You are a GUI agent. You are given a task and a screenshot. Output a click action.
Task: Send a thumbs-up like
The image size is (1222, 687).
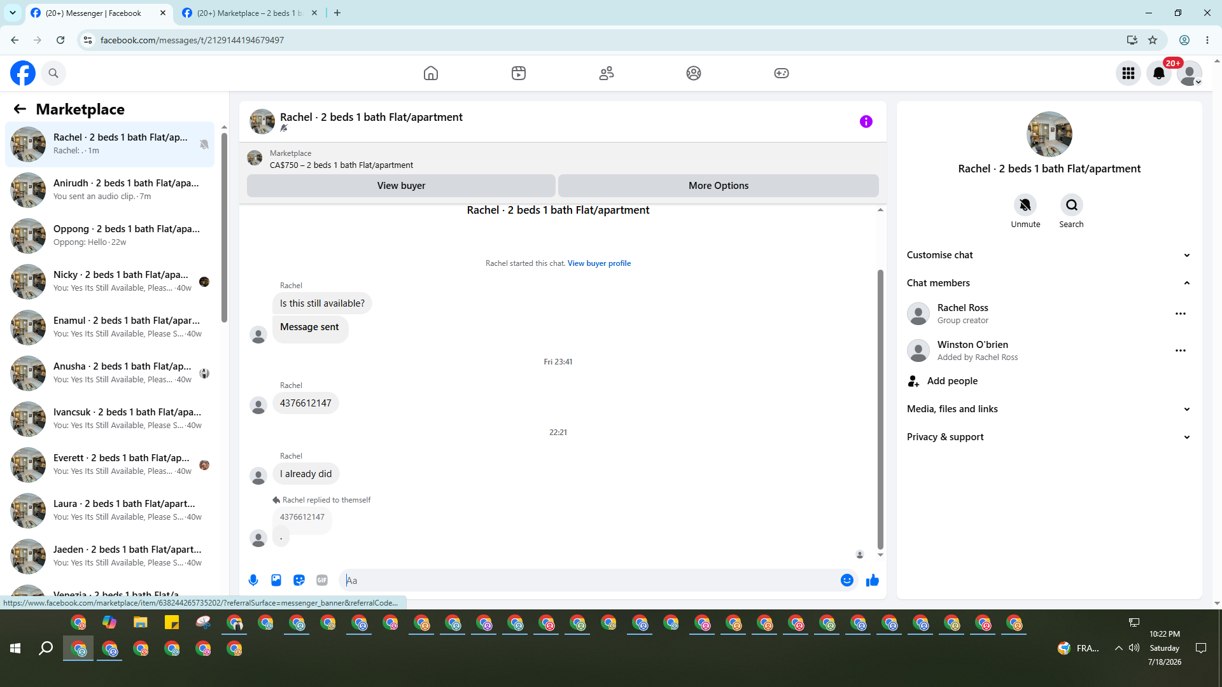[x=873, y=580]
